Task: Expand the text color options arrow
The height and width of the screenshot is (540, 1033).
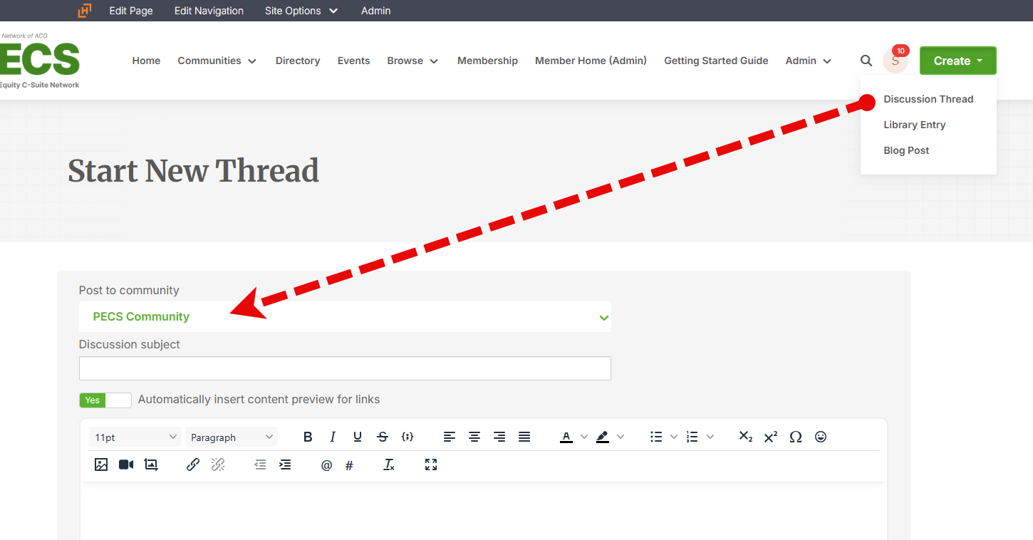Action: point(584,437)
